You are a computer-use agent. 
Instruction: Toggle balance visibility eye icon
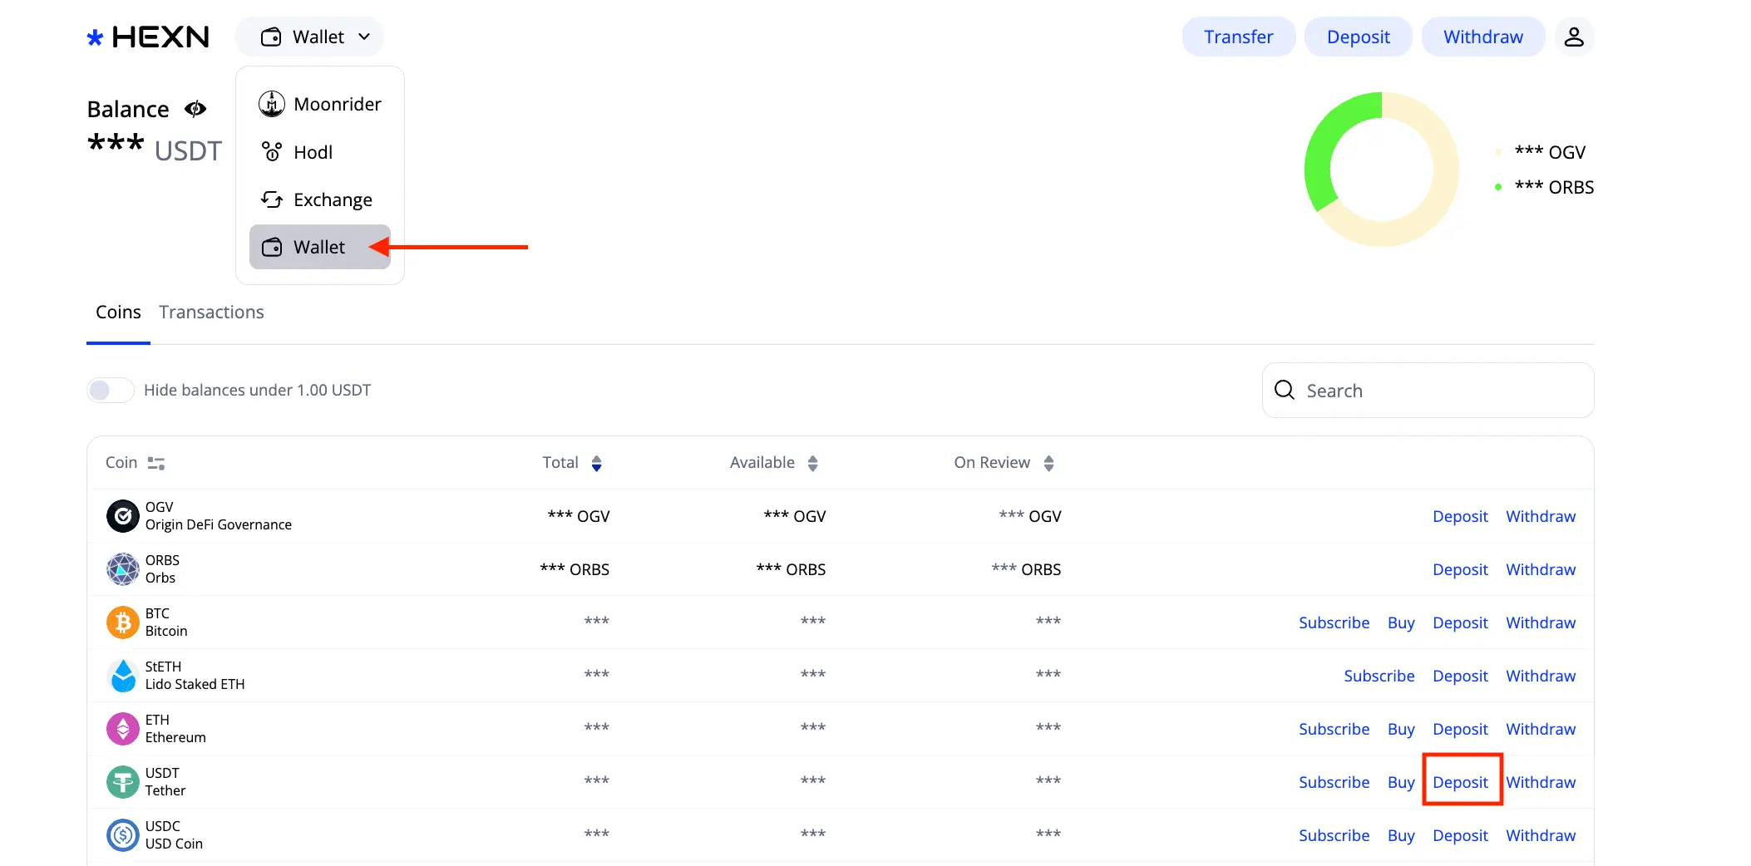tap(195, 109)
